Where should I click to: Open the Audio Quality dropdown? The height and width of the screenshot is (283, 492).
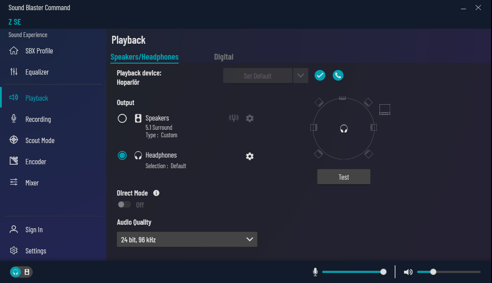click(187, 239)
